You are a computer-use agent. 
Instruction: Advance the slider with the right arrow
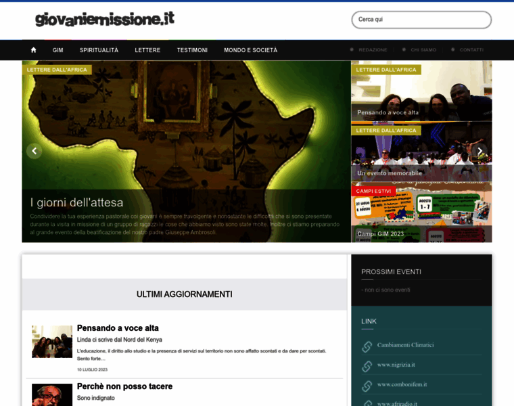[x=480, y=151]
